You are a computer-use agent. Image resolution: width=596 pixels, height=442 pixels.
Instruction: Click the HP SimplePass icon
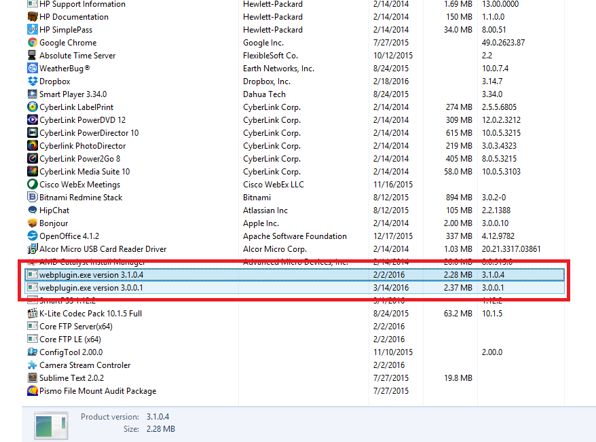pos(33,30)
